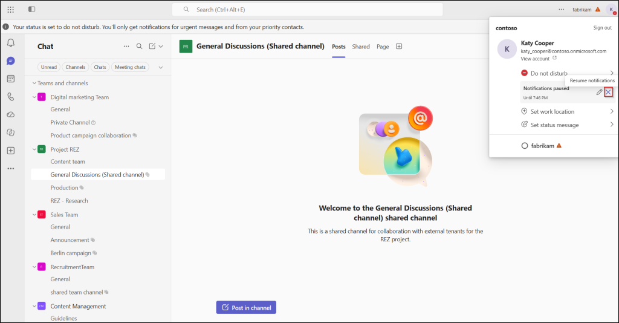Click the profile avatar in the top right corner
This screenshot has width=619, height=323.
coord(611,10)
